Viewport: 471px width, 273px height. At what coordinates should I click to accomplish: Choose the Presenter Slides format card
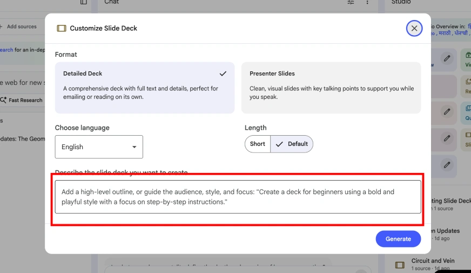click(331, 88)
